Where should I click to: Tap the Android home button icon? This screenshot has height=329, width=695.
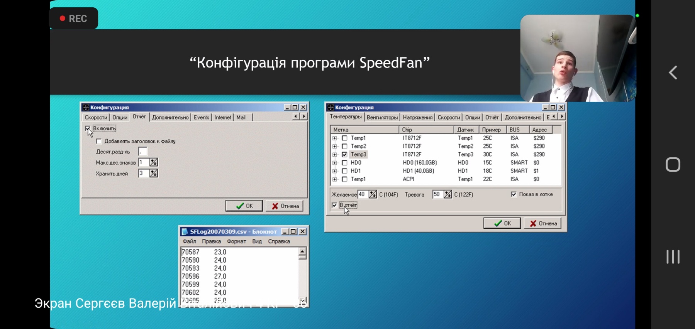[x=673, y=165]
